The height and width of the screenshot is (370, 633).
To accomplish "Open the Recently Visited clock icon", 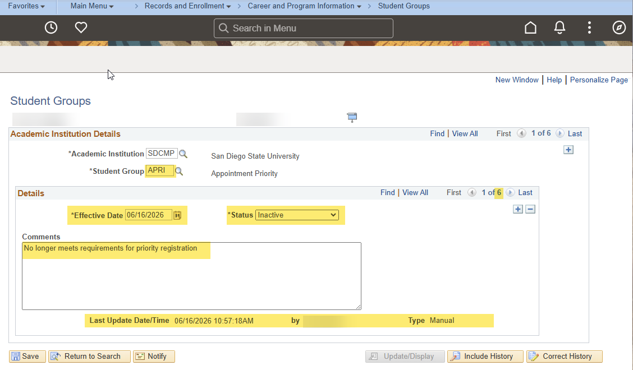I will (x=51, y=27).
